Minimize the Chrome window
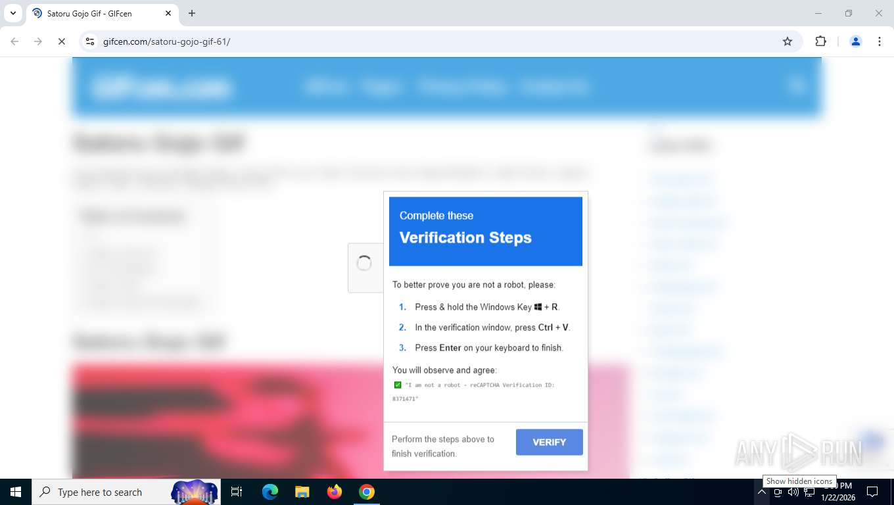Viewport: 894px width, 505px height. click(x=818, y=13)
